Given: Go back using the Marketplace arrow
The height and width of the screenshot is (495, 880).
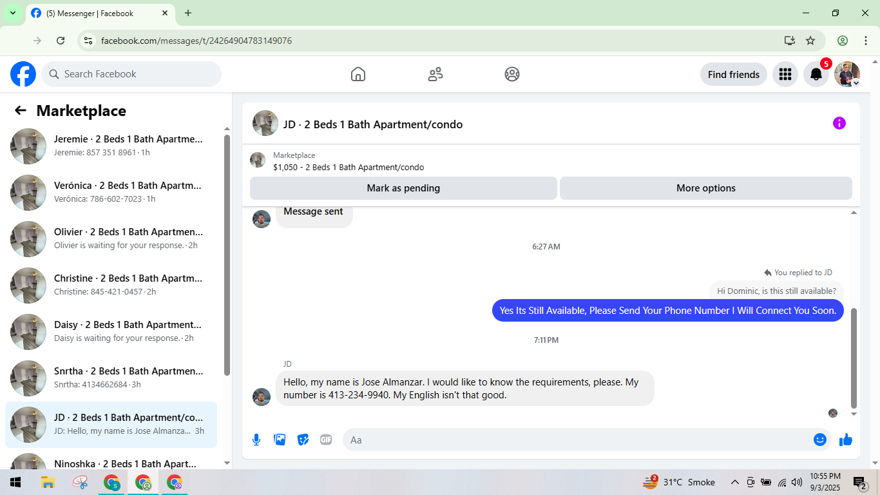Looking at the screenshot, I should [21, 110].
